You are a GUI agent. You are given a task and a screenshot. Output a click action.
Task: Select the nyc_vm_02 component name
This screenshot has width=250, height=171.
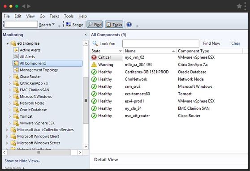[134, 57]
